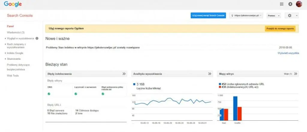Viewport: 307px width, 132px height.
Task: Click the Łączność z serwerem green check
Action: click(76, 94)
